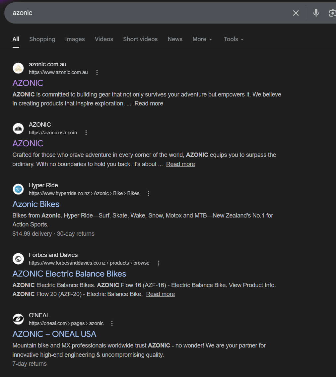This screenshot has height=377, width=336.
Task: Open the Tools dropdown
Action: [x=234, y=39]
